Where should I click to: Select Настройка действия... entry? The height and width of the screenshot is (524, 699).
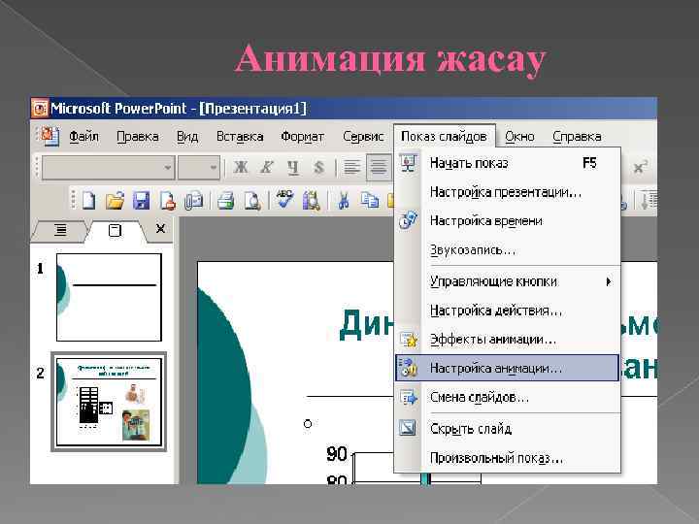(508, 311)
